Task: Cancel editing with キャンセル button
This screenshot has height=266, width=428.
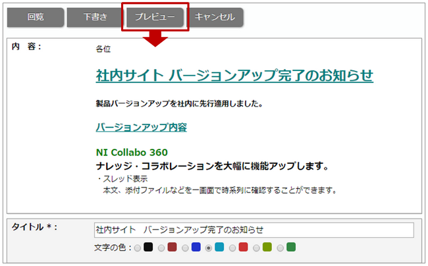Action: click(215, 17)
